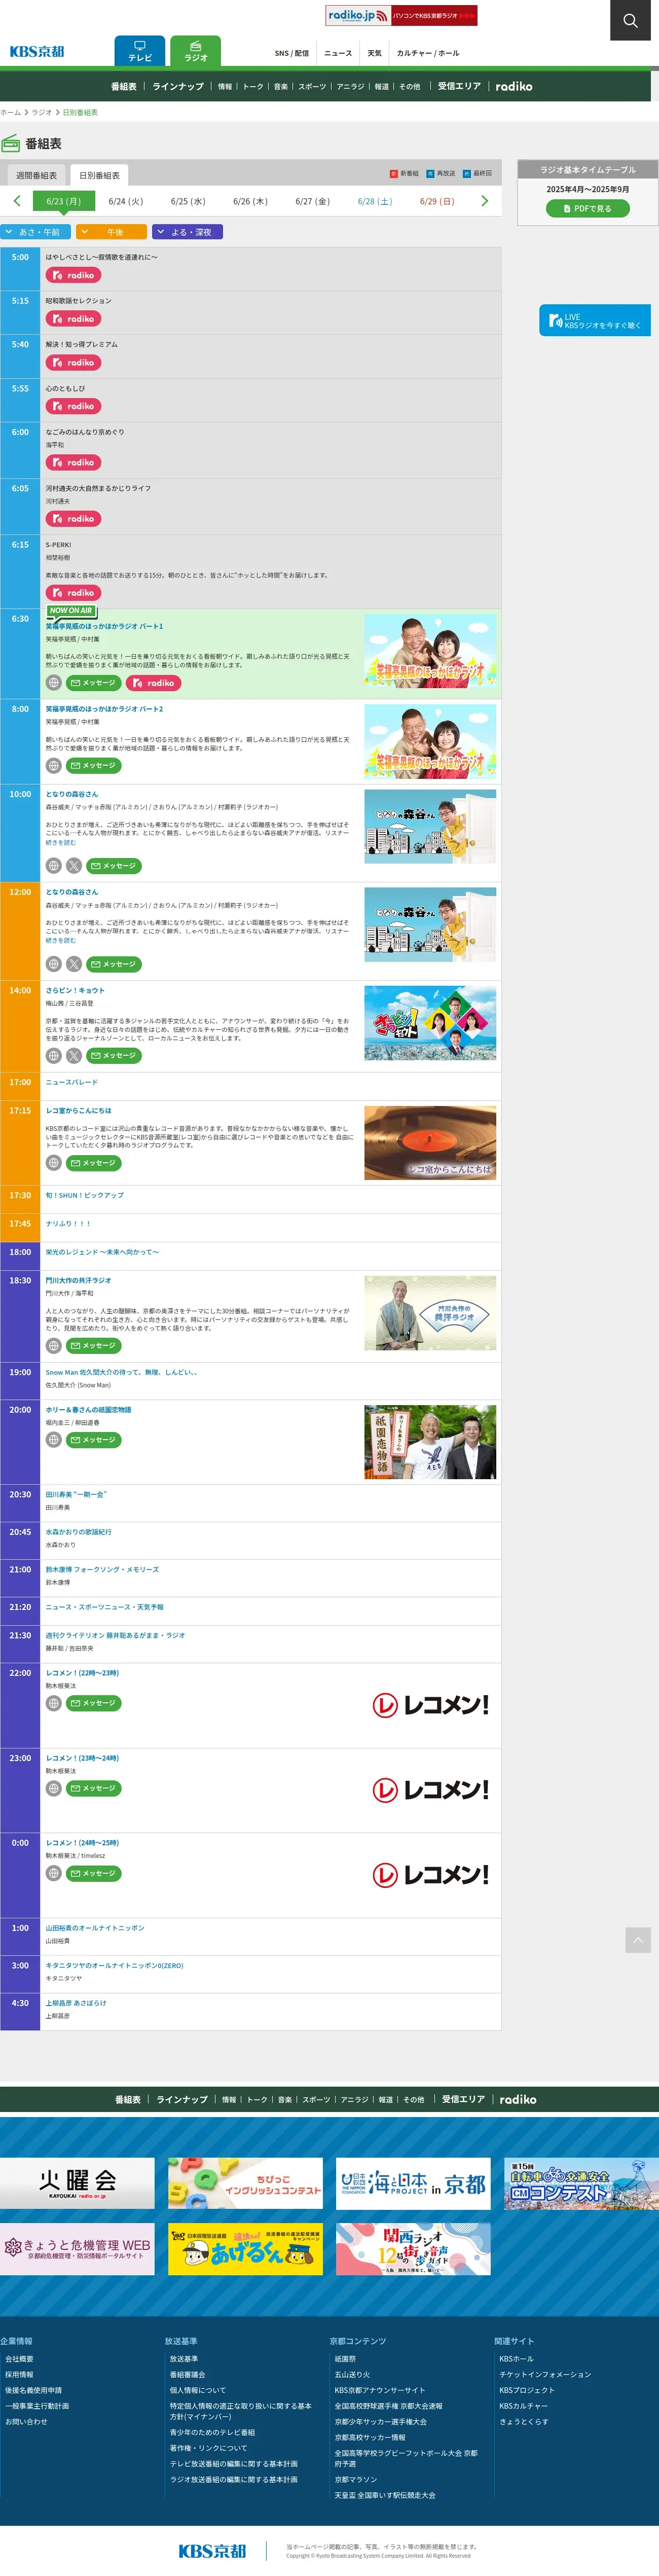Click the radiko logo in top navigation

[514, 86]
